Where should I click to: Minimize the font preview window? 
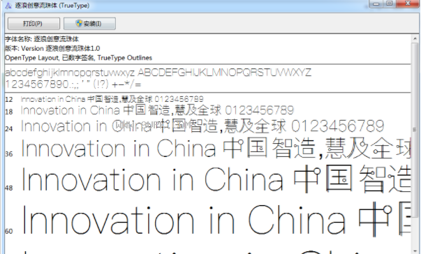[376, 3]
